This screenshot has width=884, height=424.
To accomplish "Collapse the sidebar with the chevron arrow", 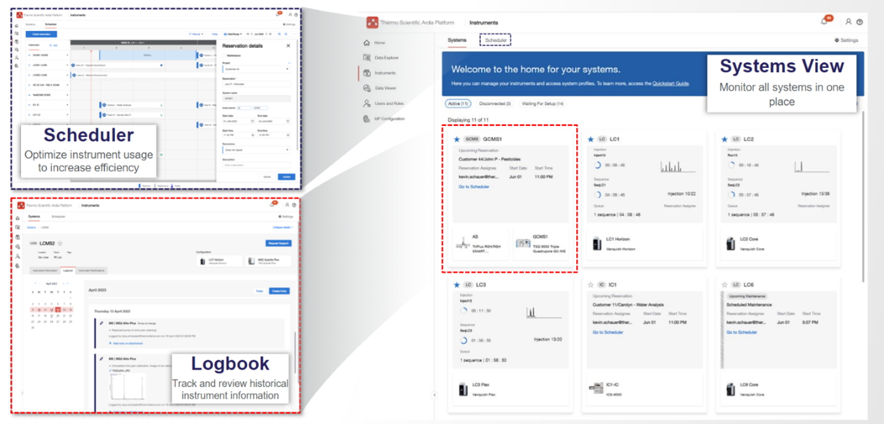I will coord(435,395).
